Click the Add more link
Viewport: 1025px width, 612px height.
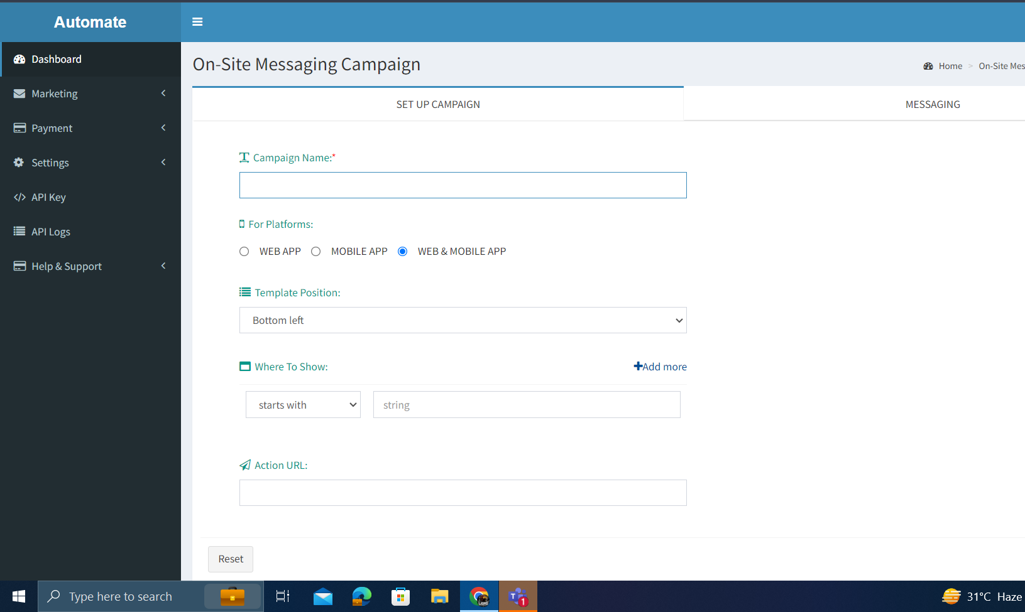660,367
